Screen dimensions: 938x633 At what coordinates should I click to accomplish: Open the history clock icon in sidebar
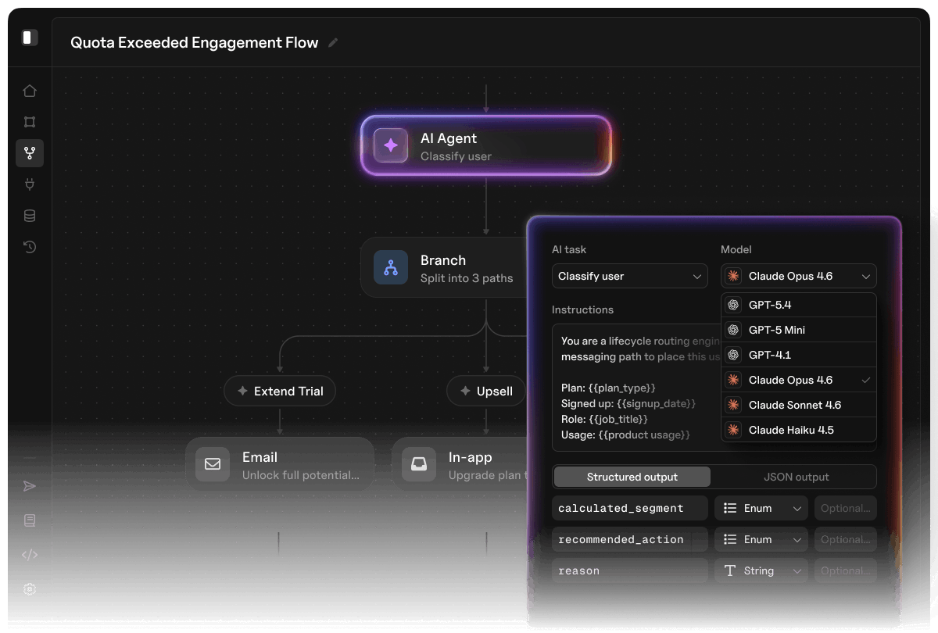tap(30, 247)
